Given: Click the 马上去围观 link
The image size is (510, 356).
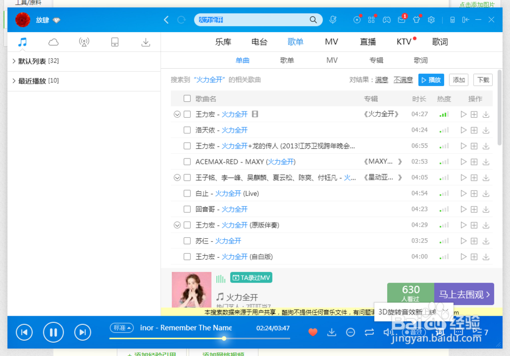Looking at the screenshot, I should click(463, 294).
